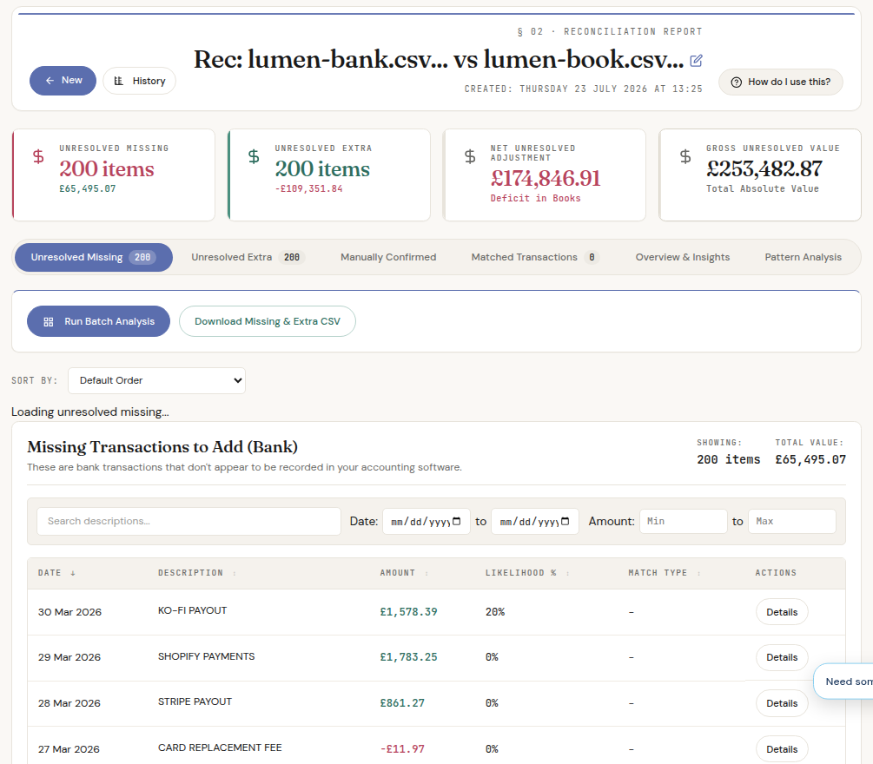Open the Pattern Analysis tab

[x=803, y=257]
